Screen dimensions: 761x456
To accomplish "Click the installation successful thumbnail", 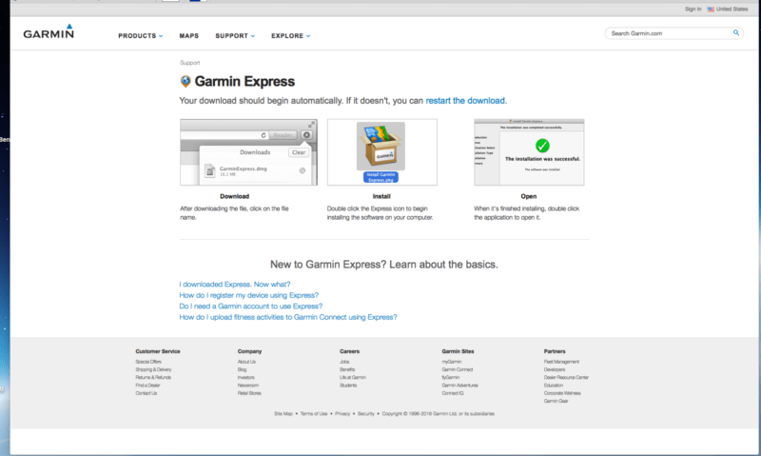I will [x=529, y=152].
